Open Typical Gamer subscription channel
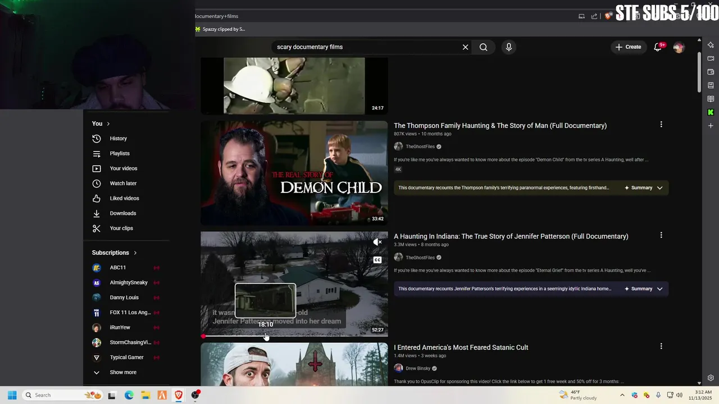 click(127, 357)
